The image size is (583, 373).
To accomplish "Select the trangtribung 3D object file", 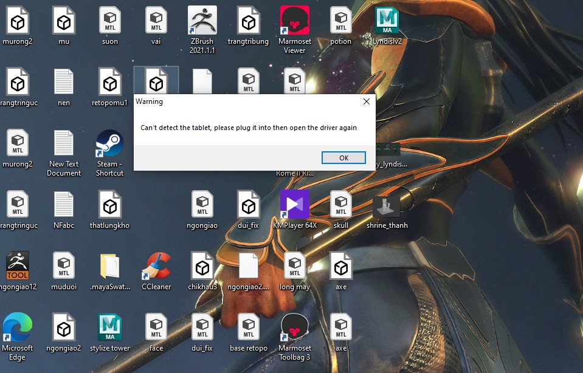I will 248,22.
